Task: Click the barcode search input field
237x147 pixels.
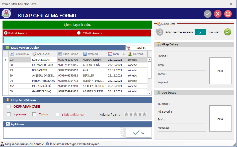Action: (77, 40)
